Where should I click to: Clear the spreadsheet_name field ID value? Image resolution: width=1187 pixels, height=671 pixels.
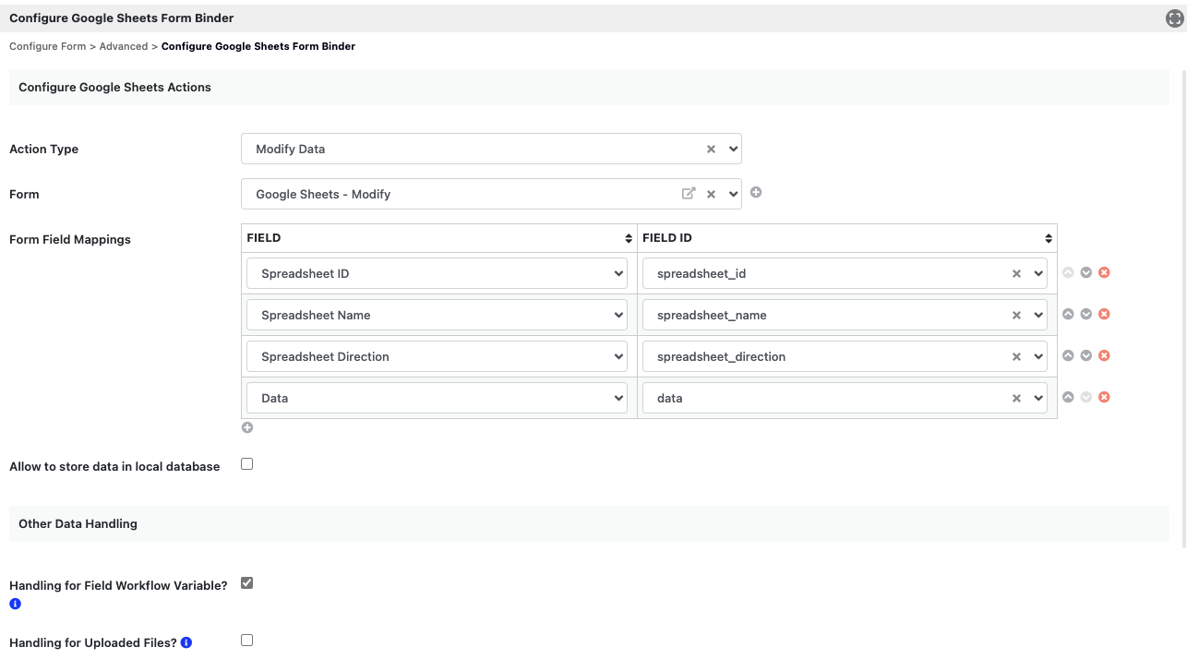(1016, 315)
